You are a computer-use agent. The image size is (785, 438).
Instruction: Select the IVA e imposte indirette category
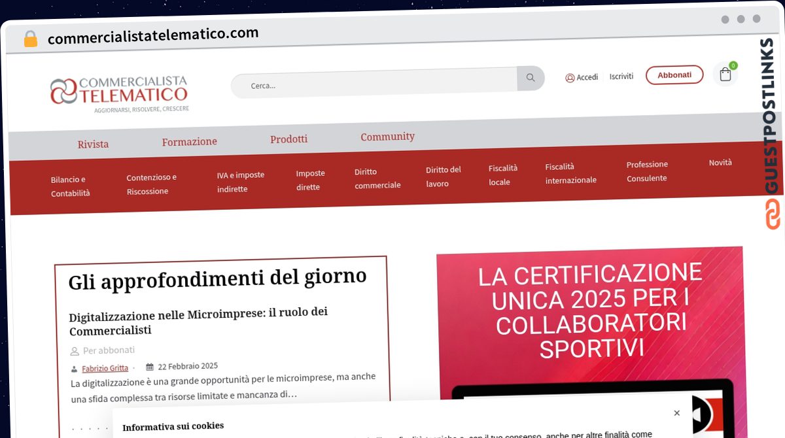[240, 182]
